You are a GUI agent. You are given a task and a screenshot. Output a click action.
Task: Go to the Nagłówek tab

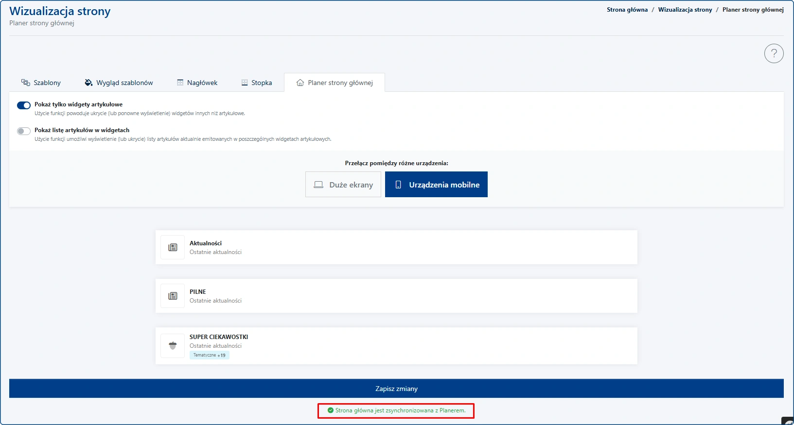pos(197,83)
